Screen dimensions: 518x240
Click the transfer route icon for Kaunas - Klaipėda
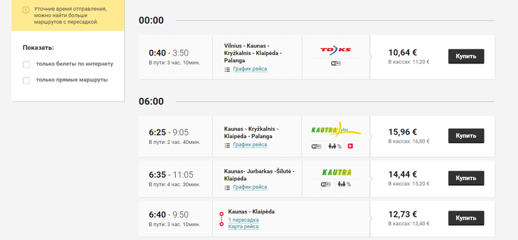pos(221,220)
